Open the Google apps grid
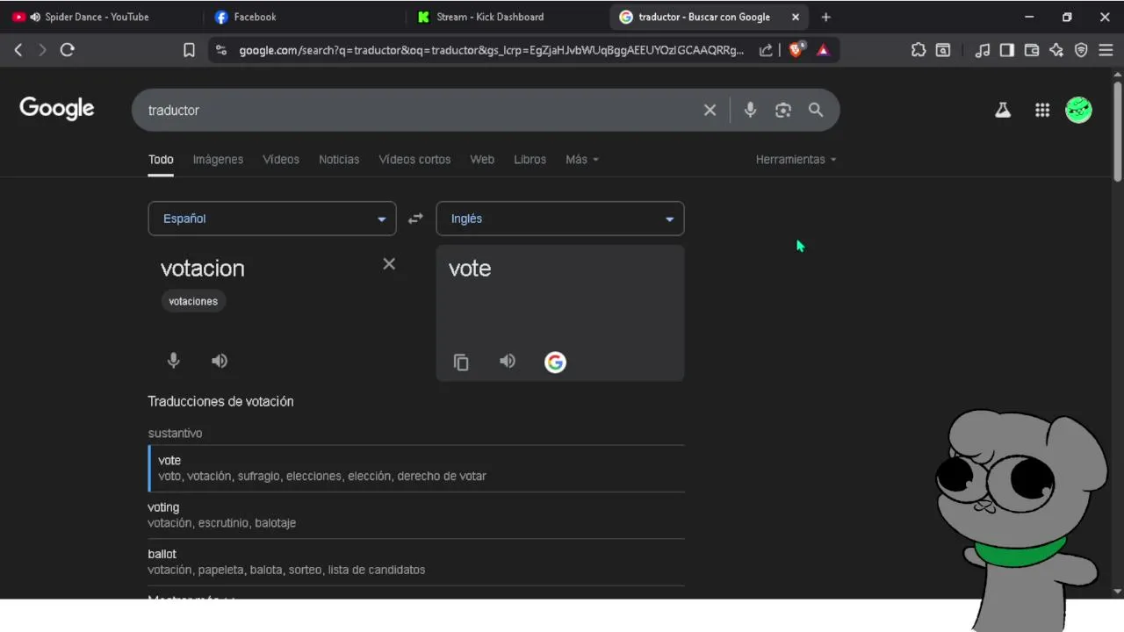1124x632 pixels. [1042, 110]
